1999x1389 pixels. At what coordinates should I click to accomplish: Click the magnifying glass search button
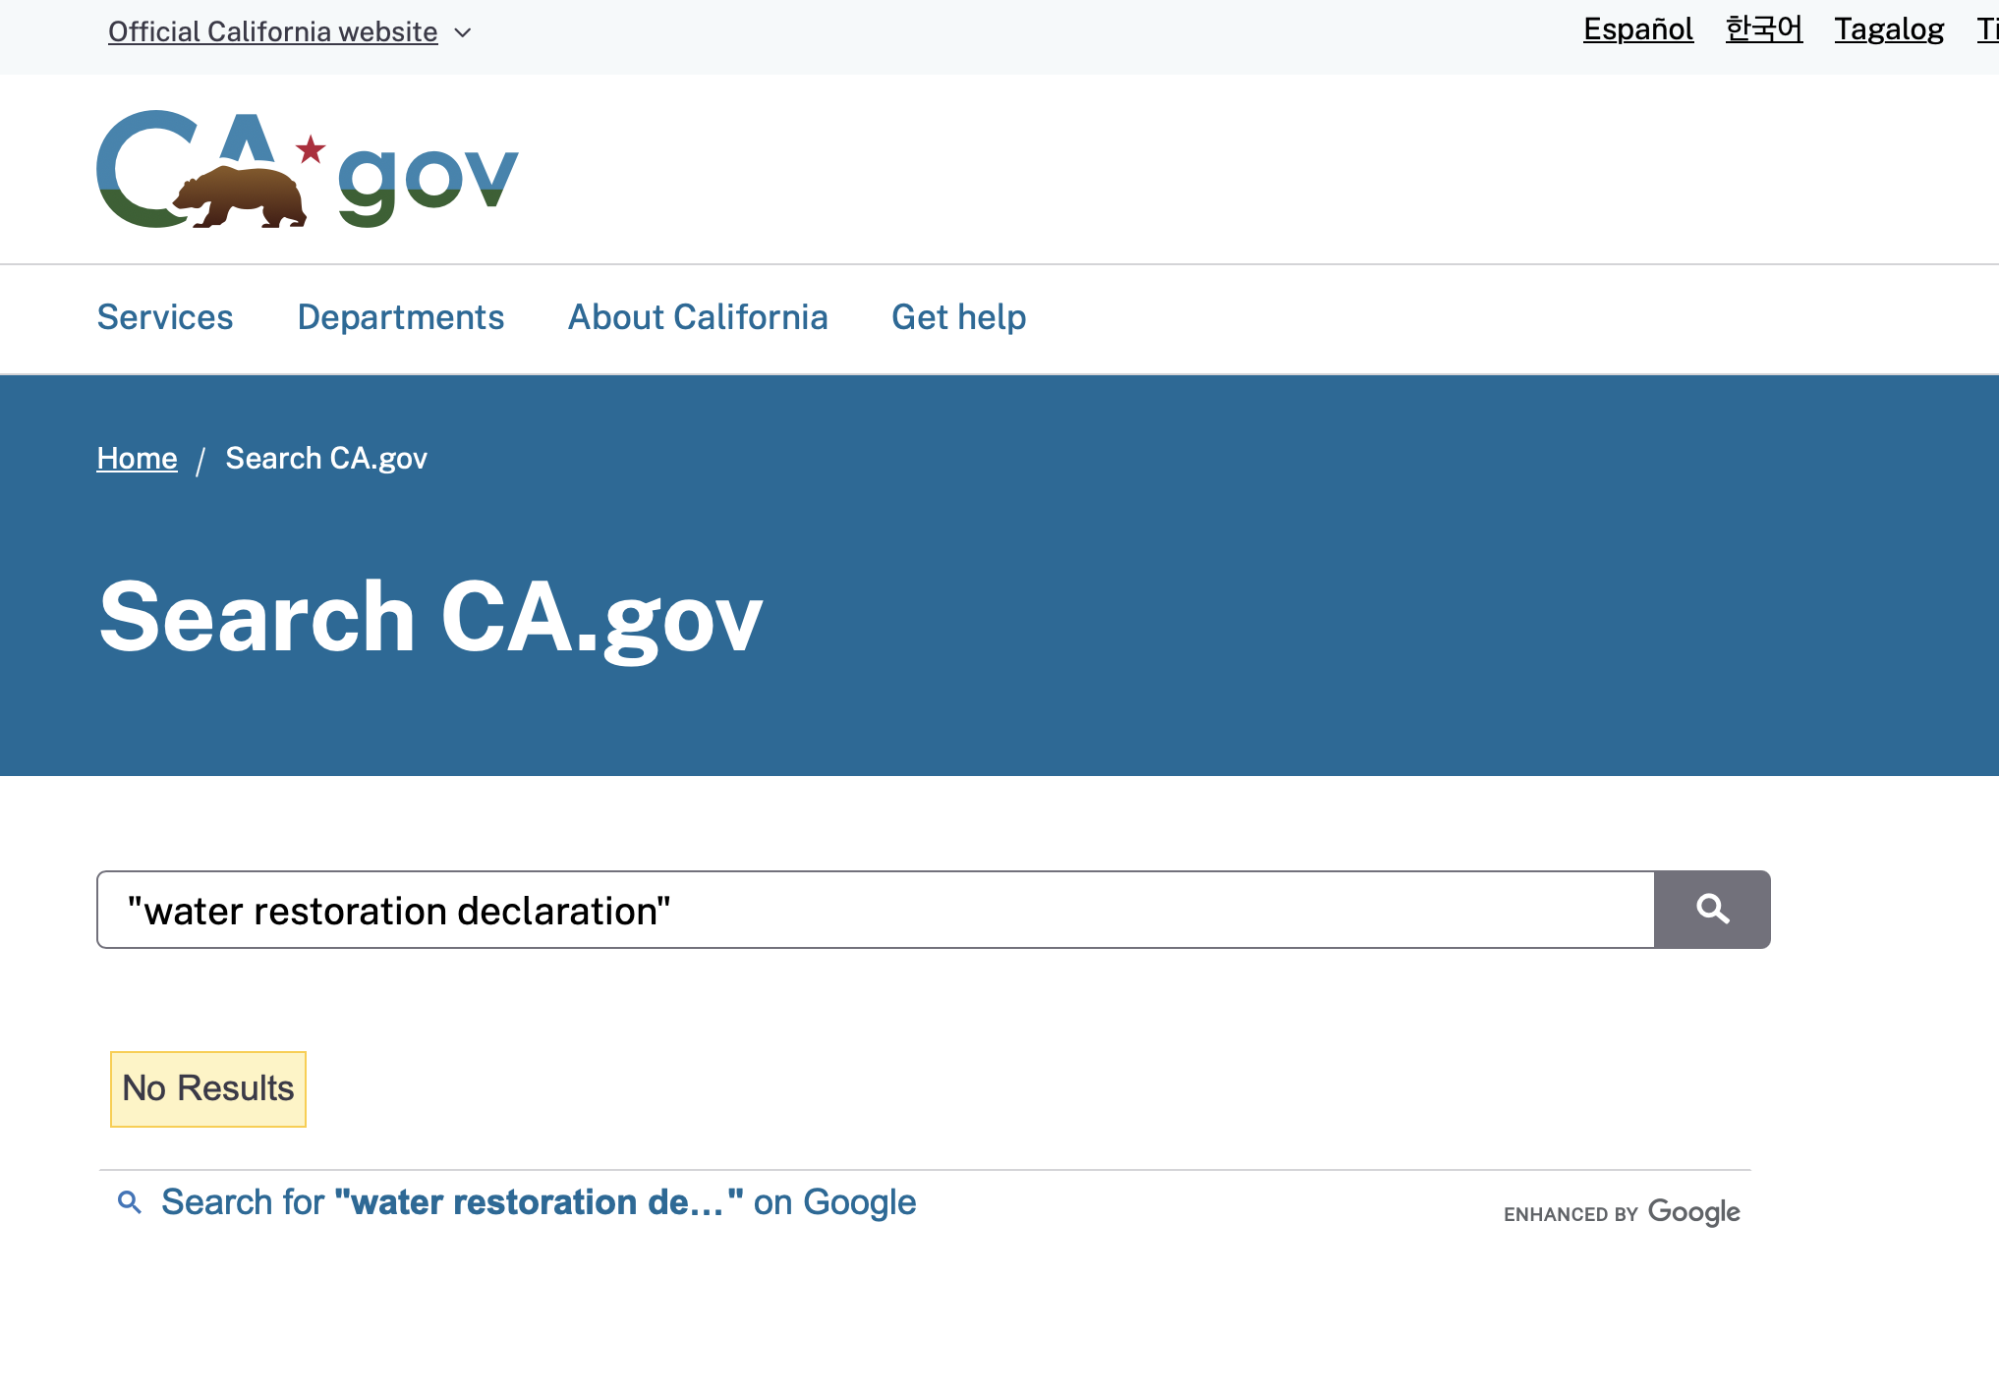[x=1712, y=910]
